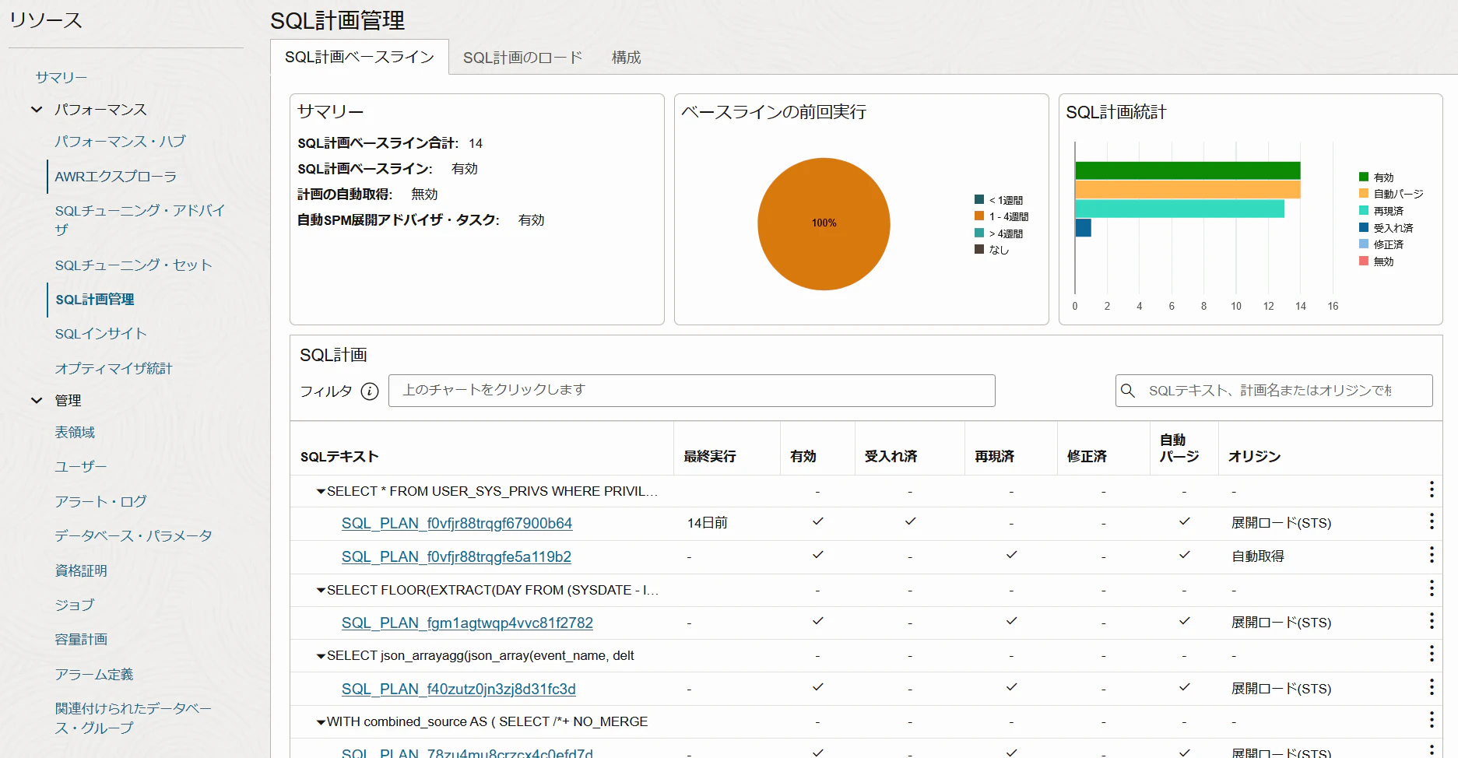Sort by the 受入れ済 column header
The width and height of the screenshot is (1458, 758).
point(891,457)
